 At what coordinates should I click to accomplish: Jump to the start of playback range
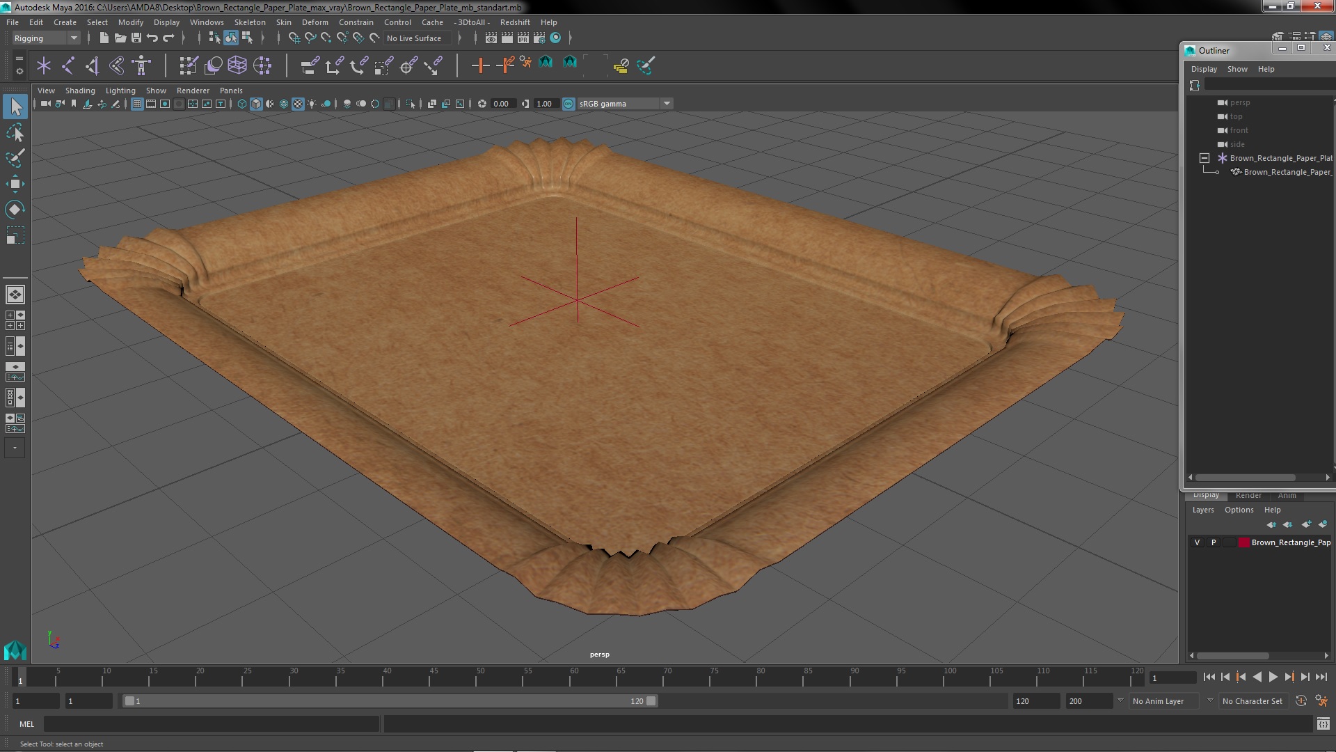point(1209,677)
